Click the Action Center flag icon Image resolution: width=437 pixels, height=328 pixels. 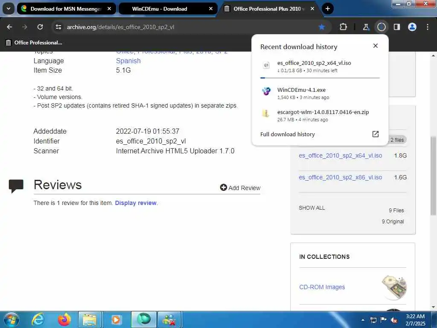click(x=384, y=320)
